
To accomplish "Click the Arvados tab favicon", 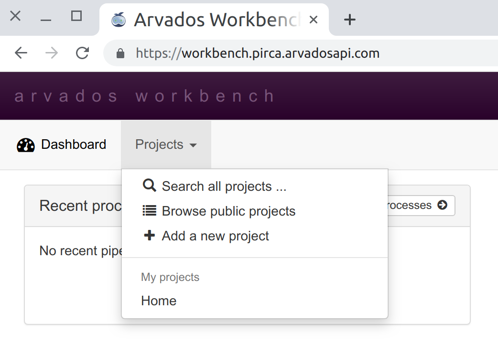I will pos(119,20).
